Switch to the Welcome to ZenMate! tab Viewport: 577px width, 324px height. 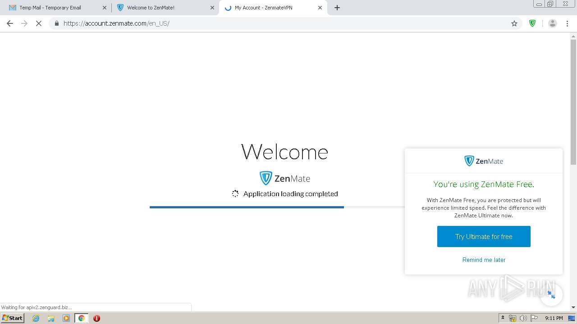click(165, 8)
